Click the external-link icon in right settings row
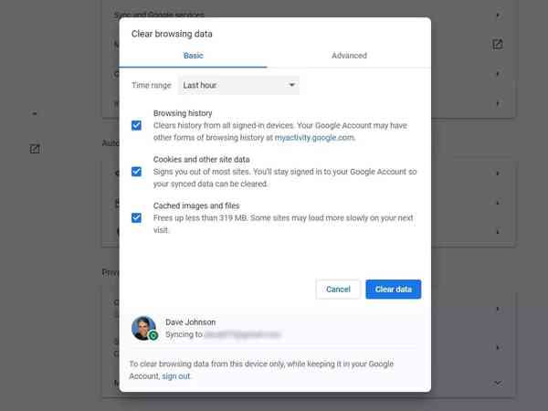Viewport: 548px width, 411px height. coord(497,44)
